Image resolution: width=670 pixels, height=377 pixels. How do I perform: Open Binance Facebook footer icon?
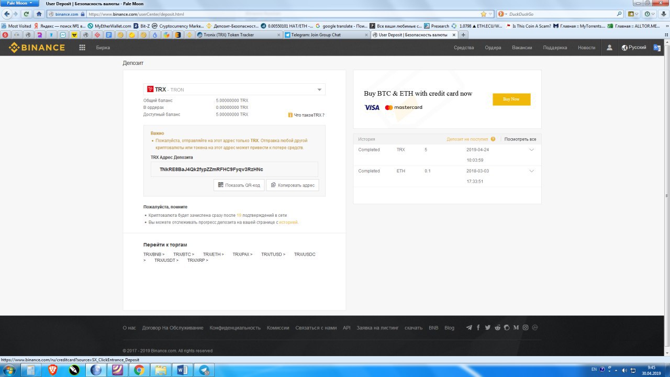click(478, 328)
